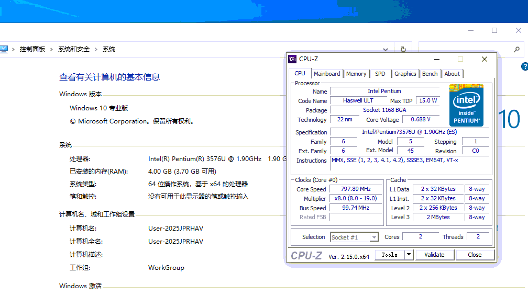Select the SPD tab
This screenshot has height=296, width=528.
pos(380,74)
